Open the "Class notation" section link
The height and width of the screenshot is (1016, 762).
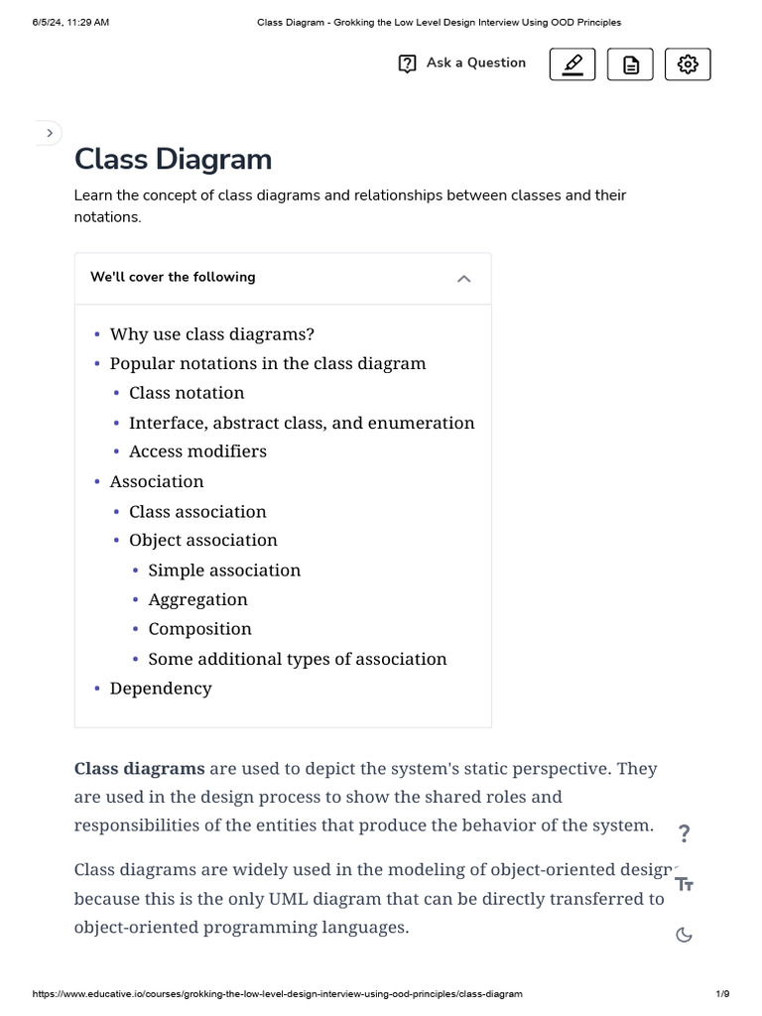187,393
